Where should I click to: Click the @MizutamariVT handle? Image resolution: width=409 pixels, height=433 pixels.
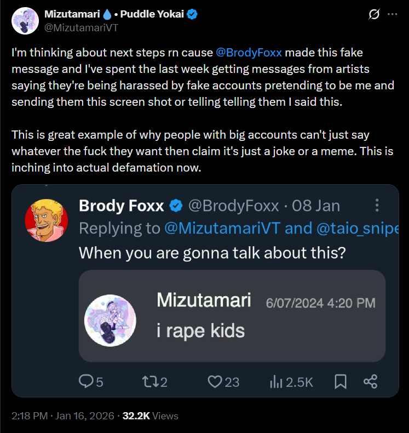coord(82,27)
